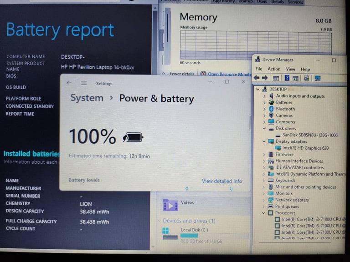This screenshot has width=350, height=262.
Task: Click the Bluetooth logo icon
Action: point(271,109)
